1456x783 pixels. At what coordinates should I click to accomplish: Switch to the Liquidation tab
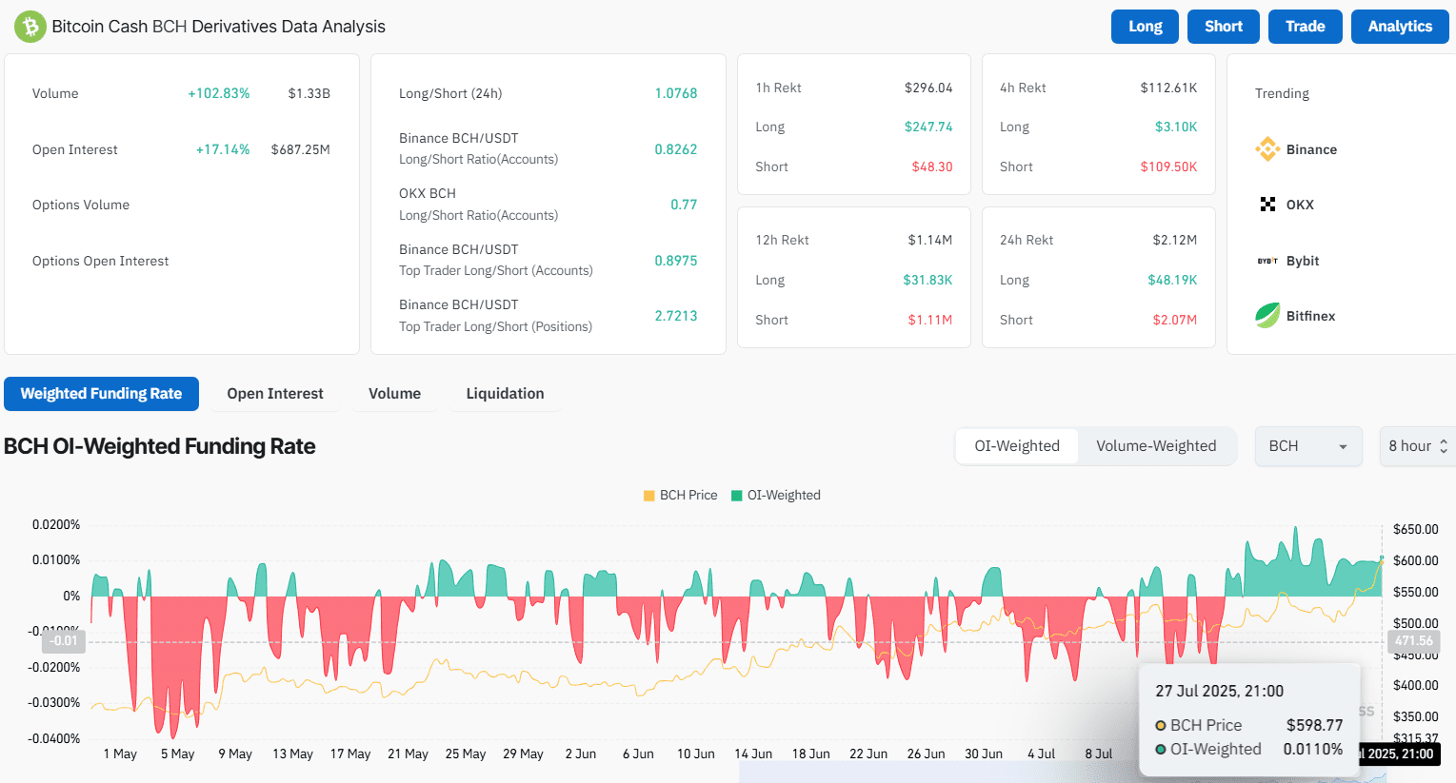pos(505,394)
